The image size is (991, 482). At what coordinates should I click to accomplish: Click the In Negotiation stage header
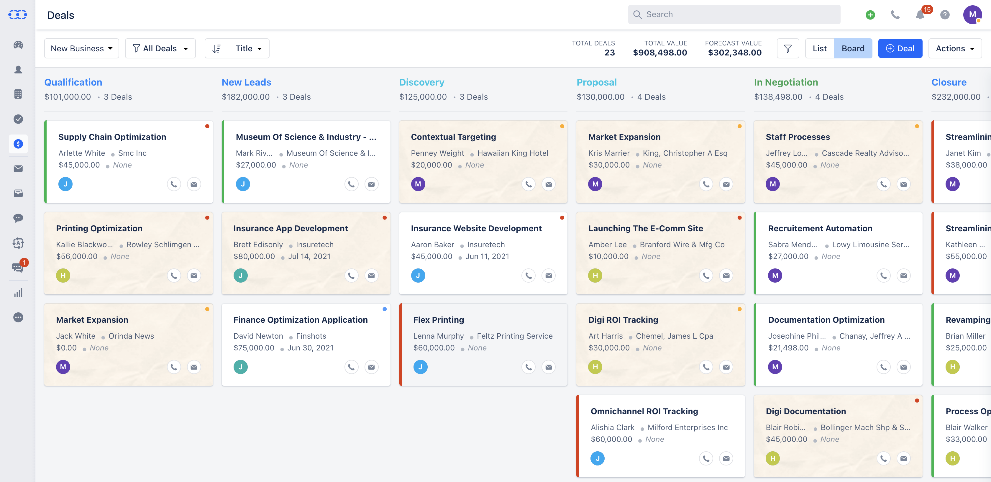pyautogui.click(x=786, y=82)
